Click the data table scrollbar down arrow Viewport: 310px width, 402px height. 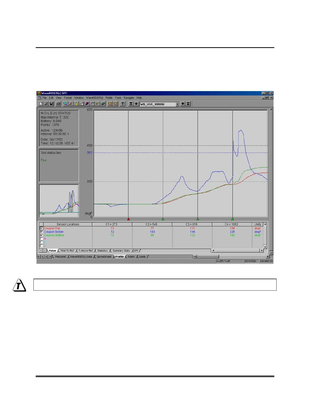265,247
